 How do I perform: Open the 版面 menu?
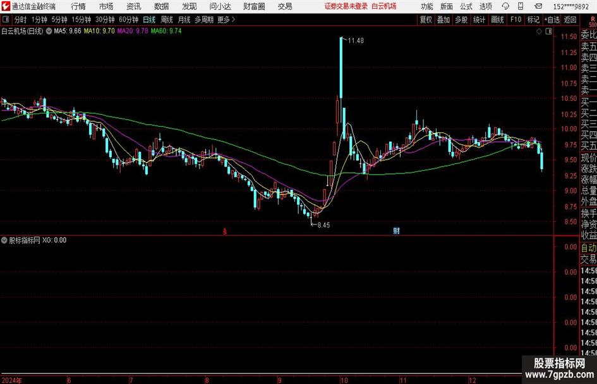pos(447,6)
